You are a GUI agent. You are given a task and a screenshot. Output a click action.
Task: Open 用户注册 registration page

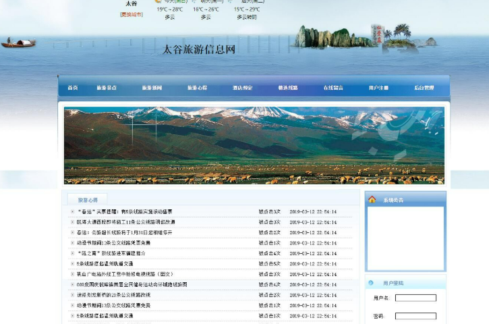(378, 88)
